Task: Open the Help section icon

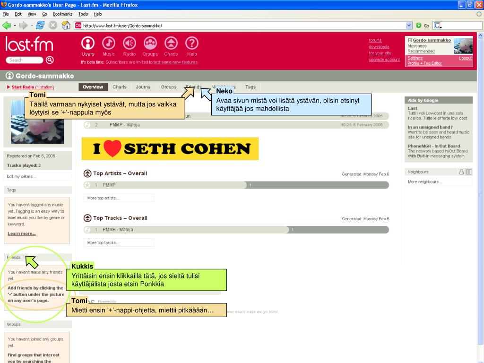Action: click(192, 43)
